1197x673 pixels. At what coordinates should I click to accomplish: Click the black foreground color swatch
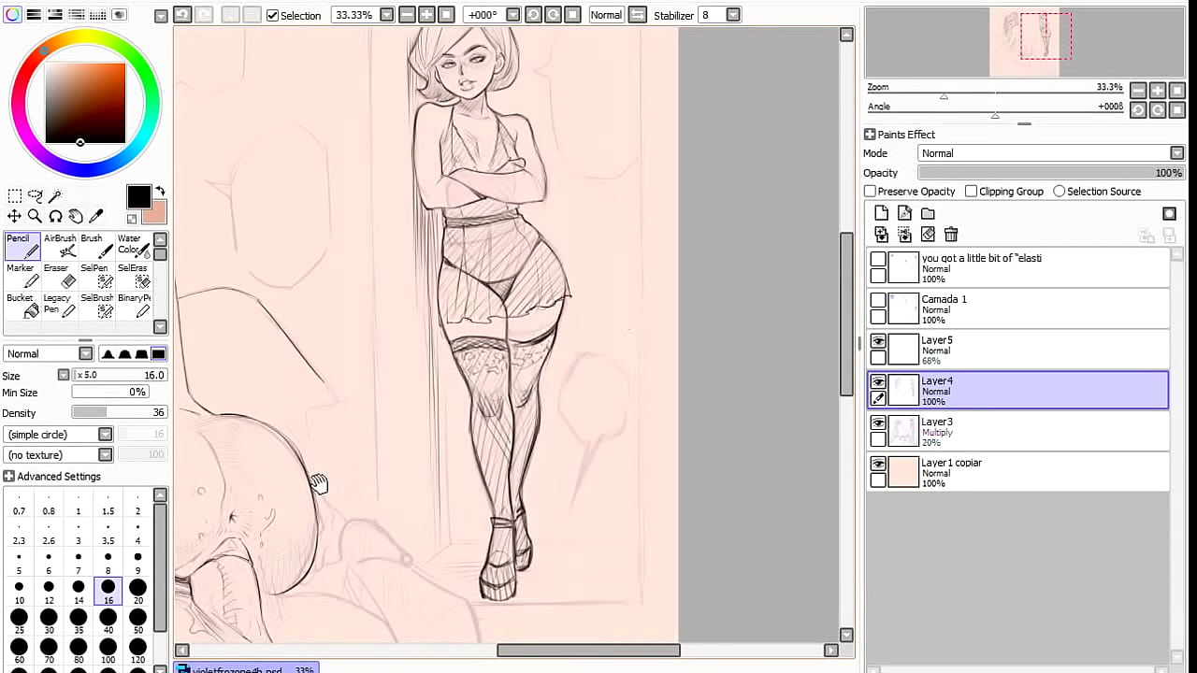(138, 196)
